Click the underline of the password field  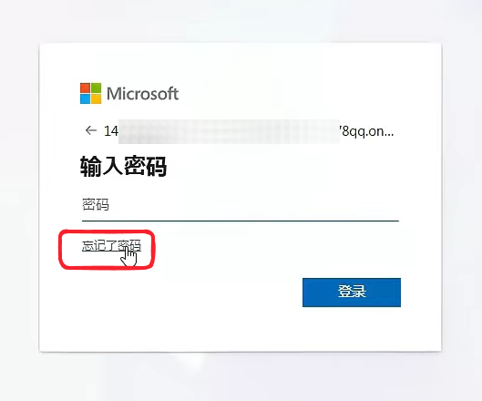[x=241, y=221]
